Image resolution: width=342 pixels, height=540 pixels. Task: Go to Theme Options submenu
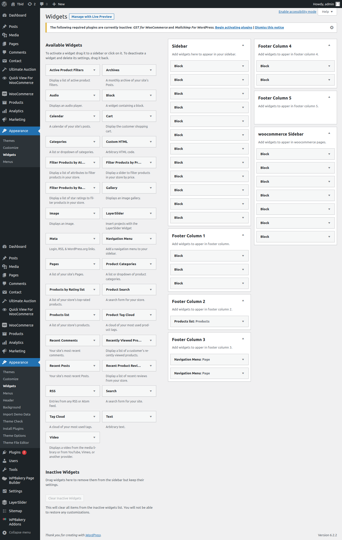[14, 436]
